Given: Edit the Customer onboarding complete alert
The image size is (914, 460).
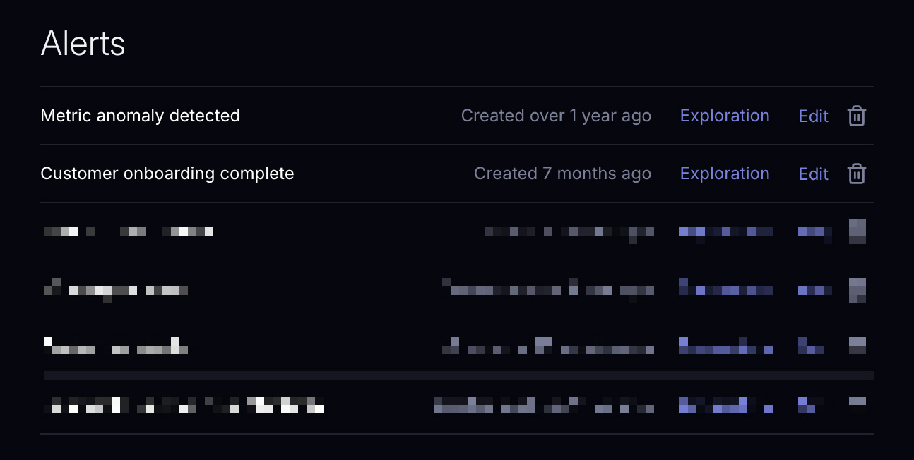Looking at the screenshot, I should (813, 174).
